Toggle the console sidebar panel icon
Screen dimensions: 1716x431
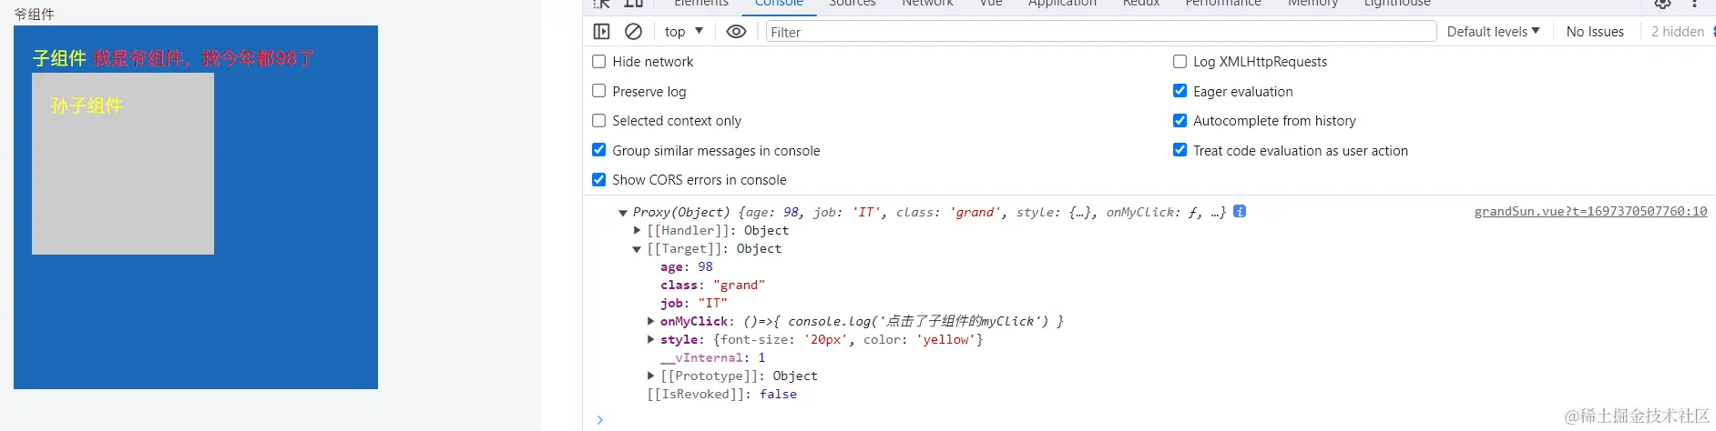(601, 32)
